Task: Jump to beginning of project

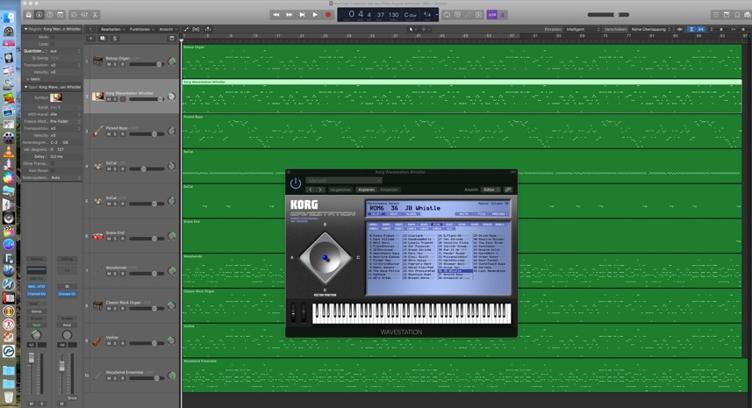Action: pyautogui.click(x=302, y=15)
